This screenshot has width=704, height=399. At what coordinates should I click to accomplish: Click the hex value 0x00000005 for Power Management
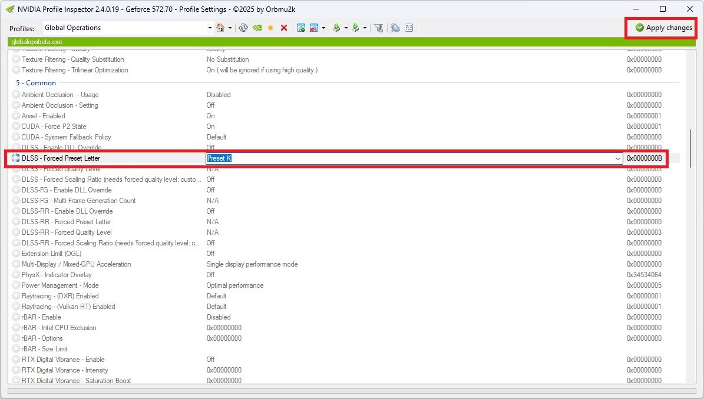tap(644, 285)
